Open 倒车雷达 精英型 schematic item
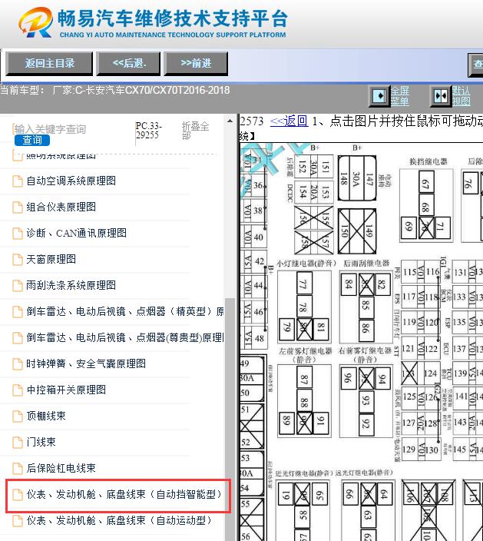The height and width of the screenshot is (541, 483). 125,311
